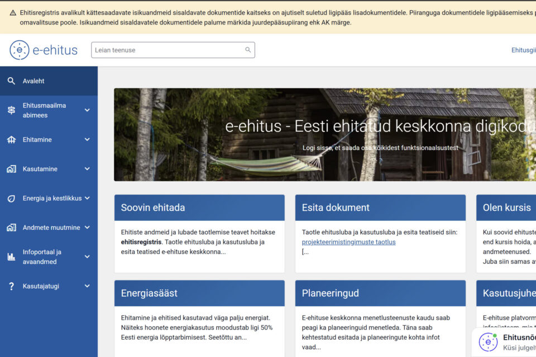Image resolution: width=536 pixels, height=357 pixels.
Task: Open the Ehitusgi... link in the header
Action: [523, 50]
